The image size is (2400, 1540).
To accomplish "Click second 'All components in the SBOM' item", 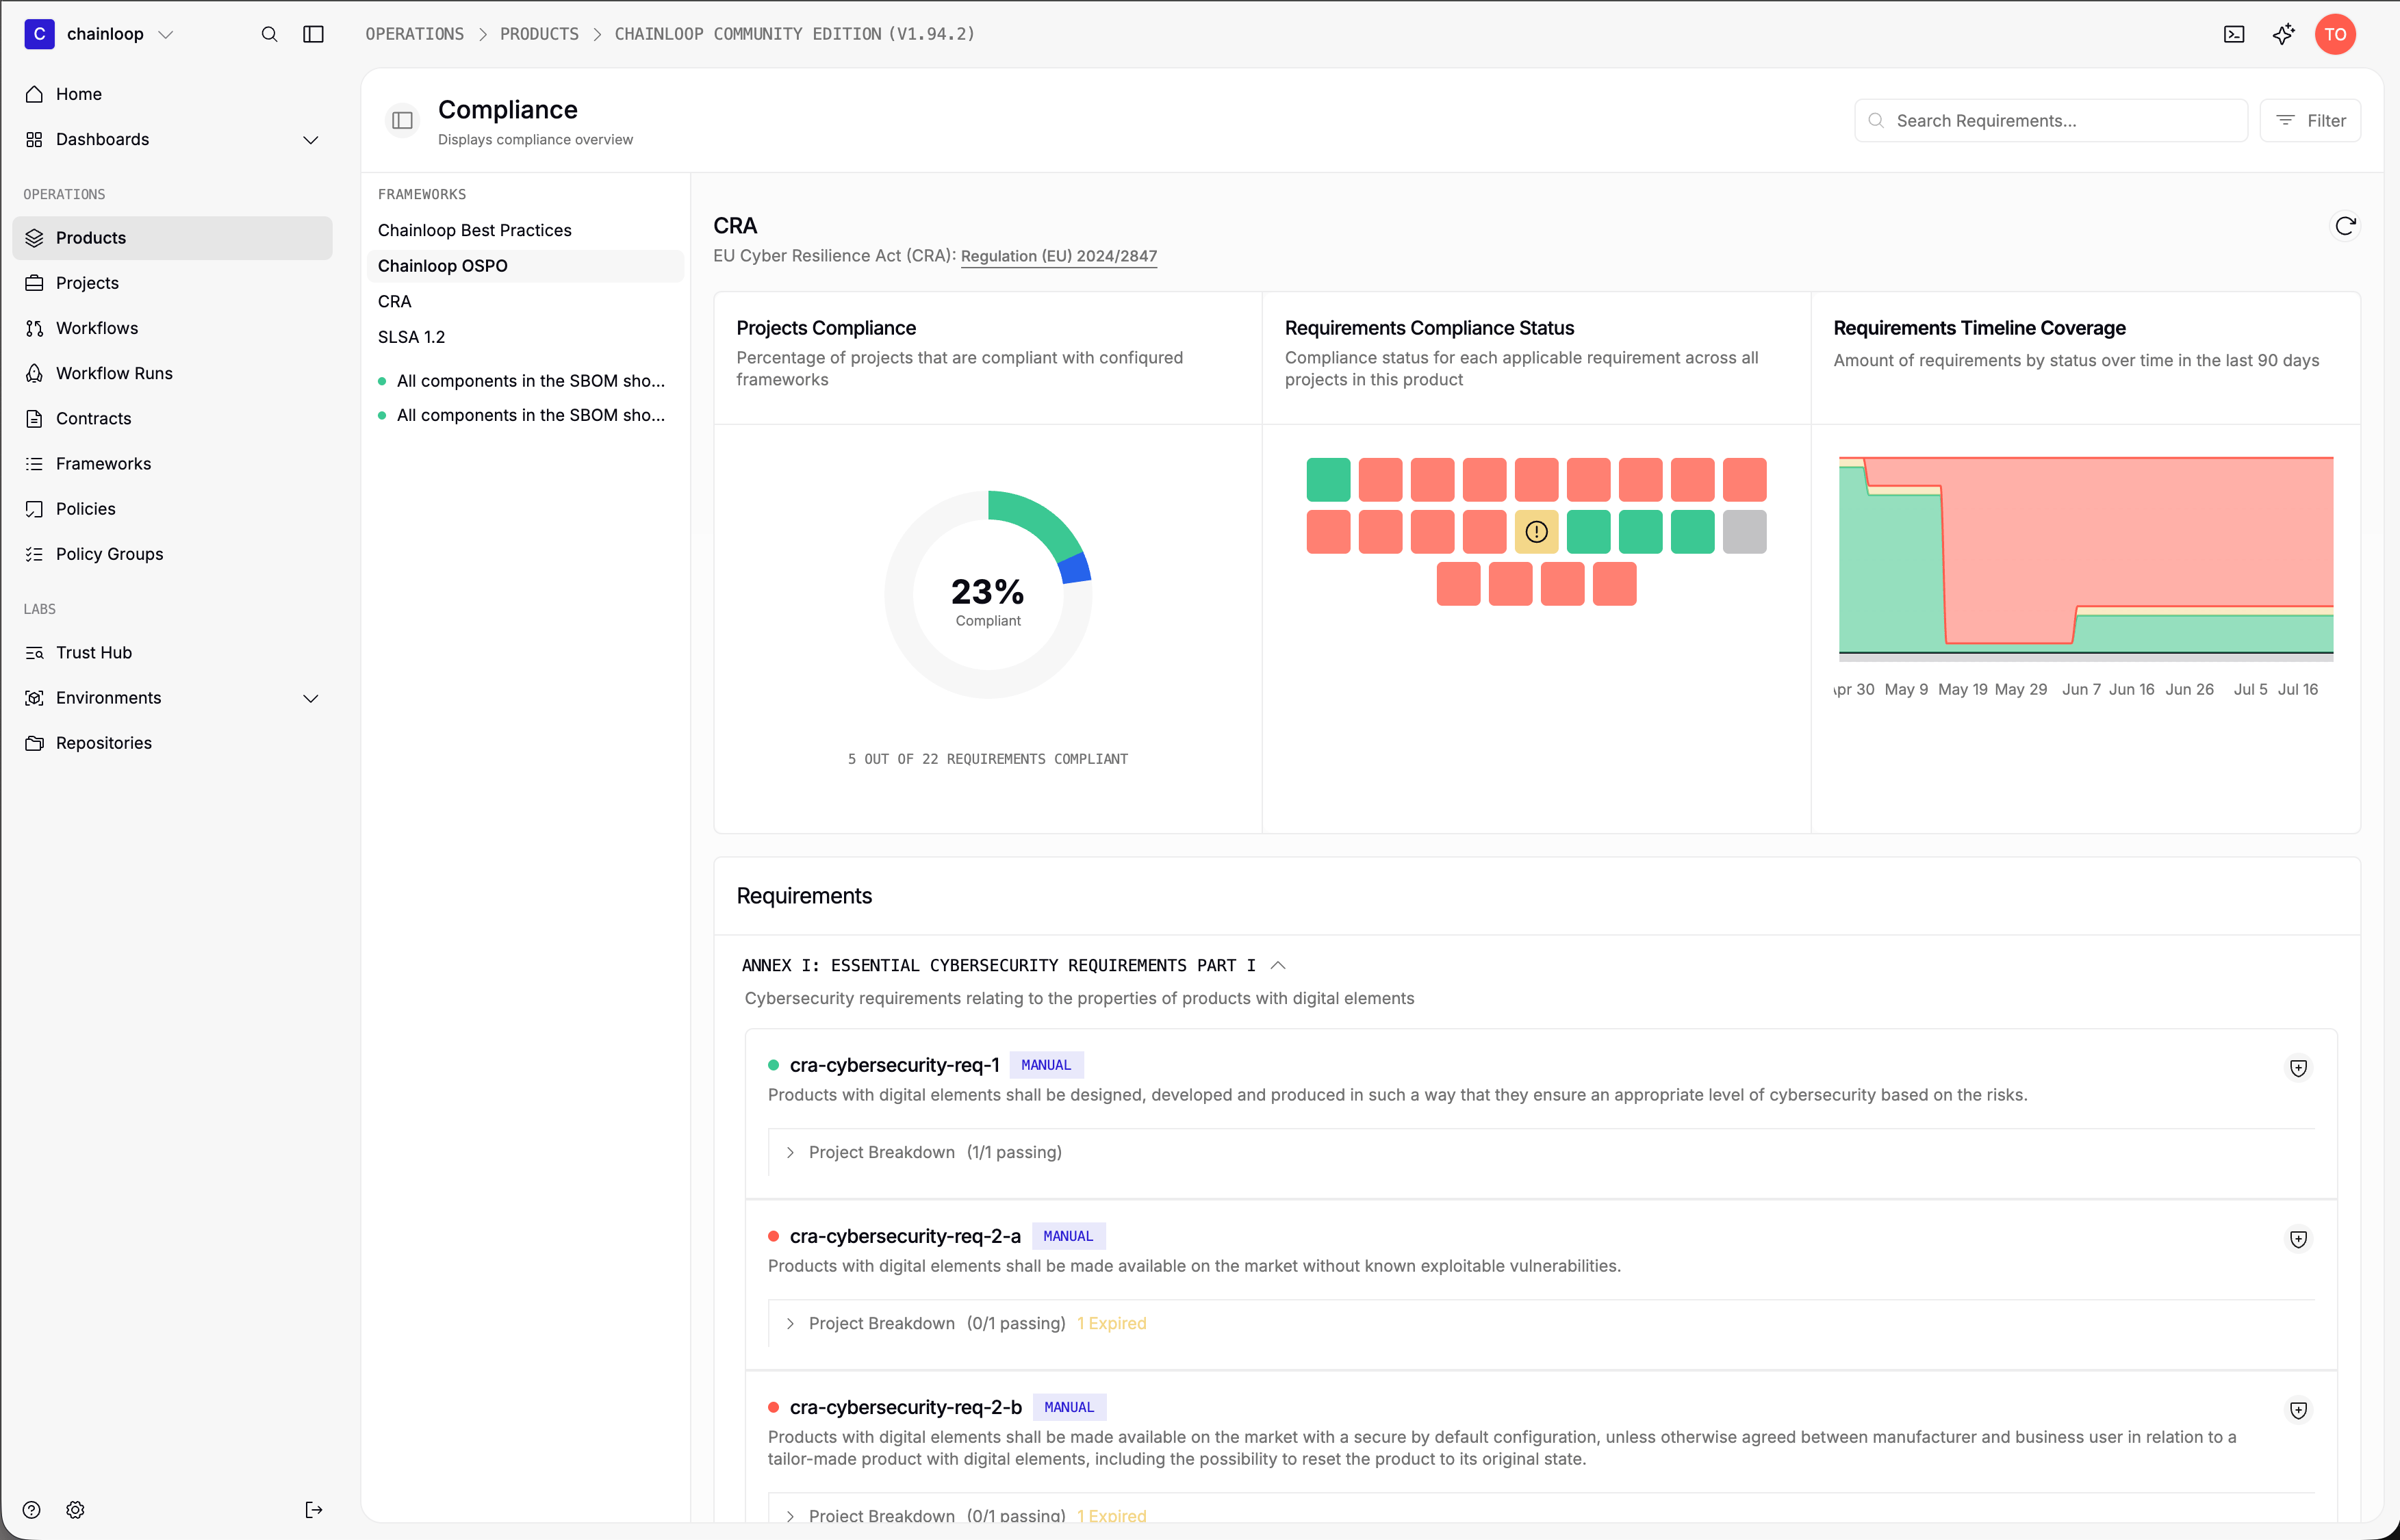I will coord(522,415).
